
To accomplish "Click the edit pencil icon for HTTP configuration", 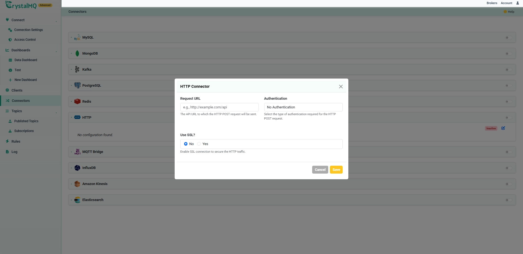I will coord(503,128).
